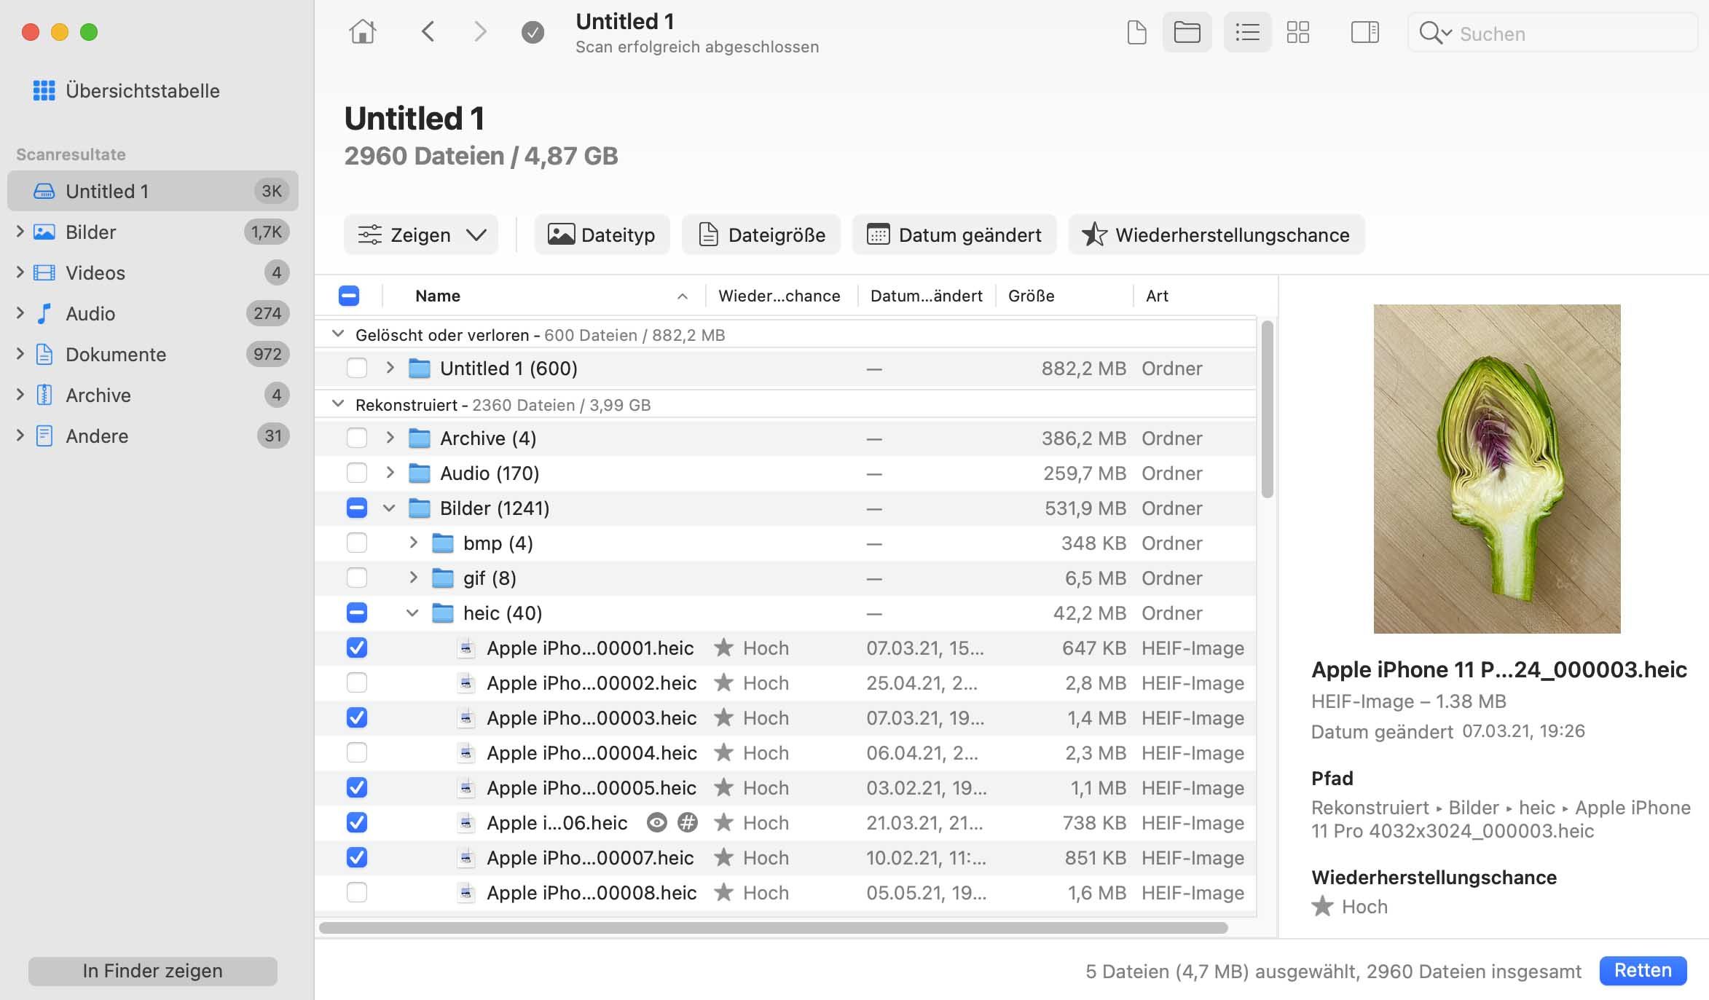Viewport: 1709px width, 1000px height.
Task: Click the Home icon in toolbar
Action: [x=362, y=32]
